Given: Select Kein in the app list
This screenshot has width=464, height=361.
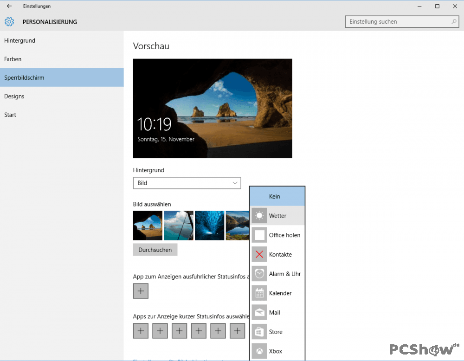Looking at the screenshot, I should coord(277,196).
